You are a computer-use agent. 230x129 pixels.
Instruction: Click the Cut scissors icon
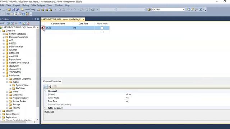pyautogui.click(x=55, y=10)
